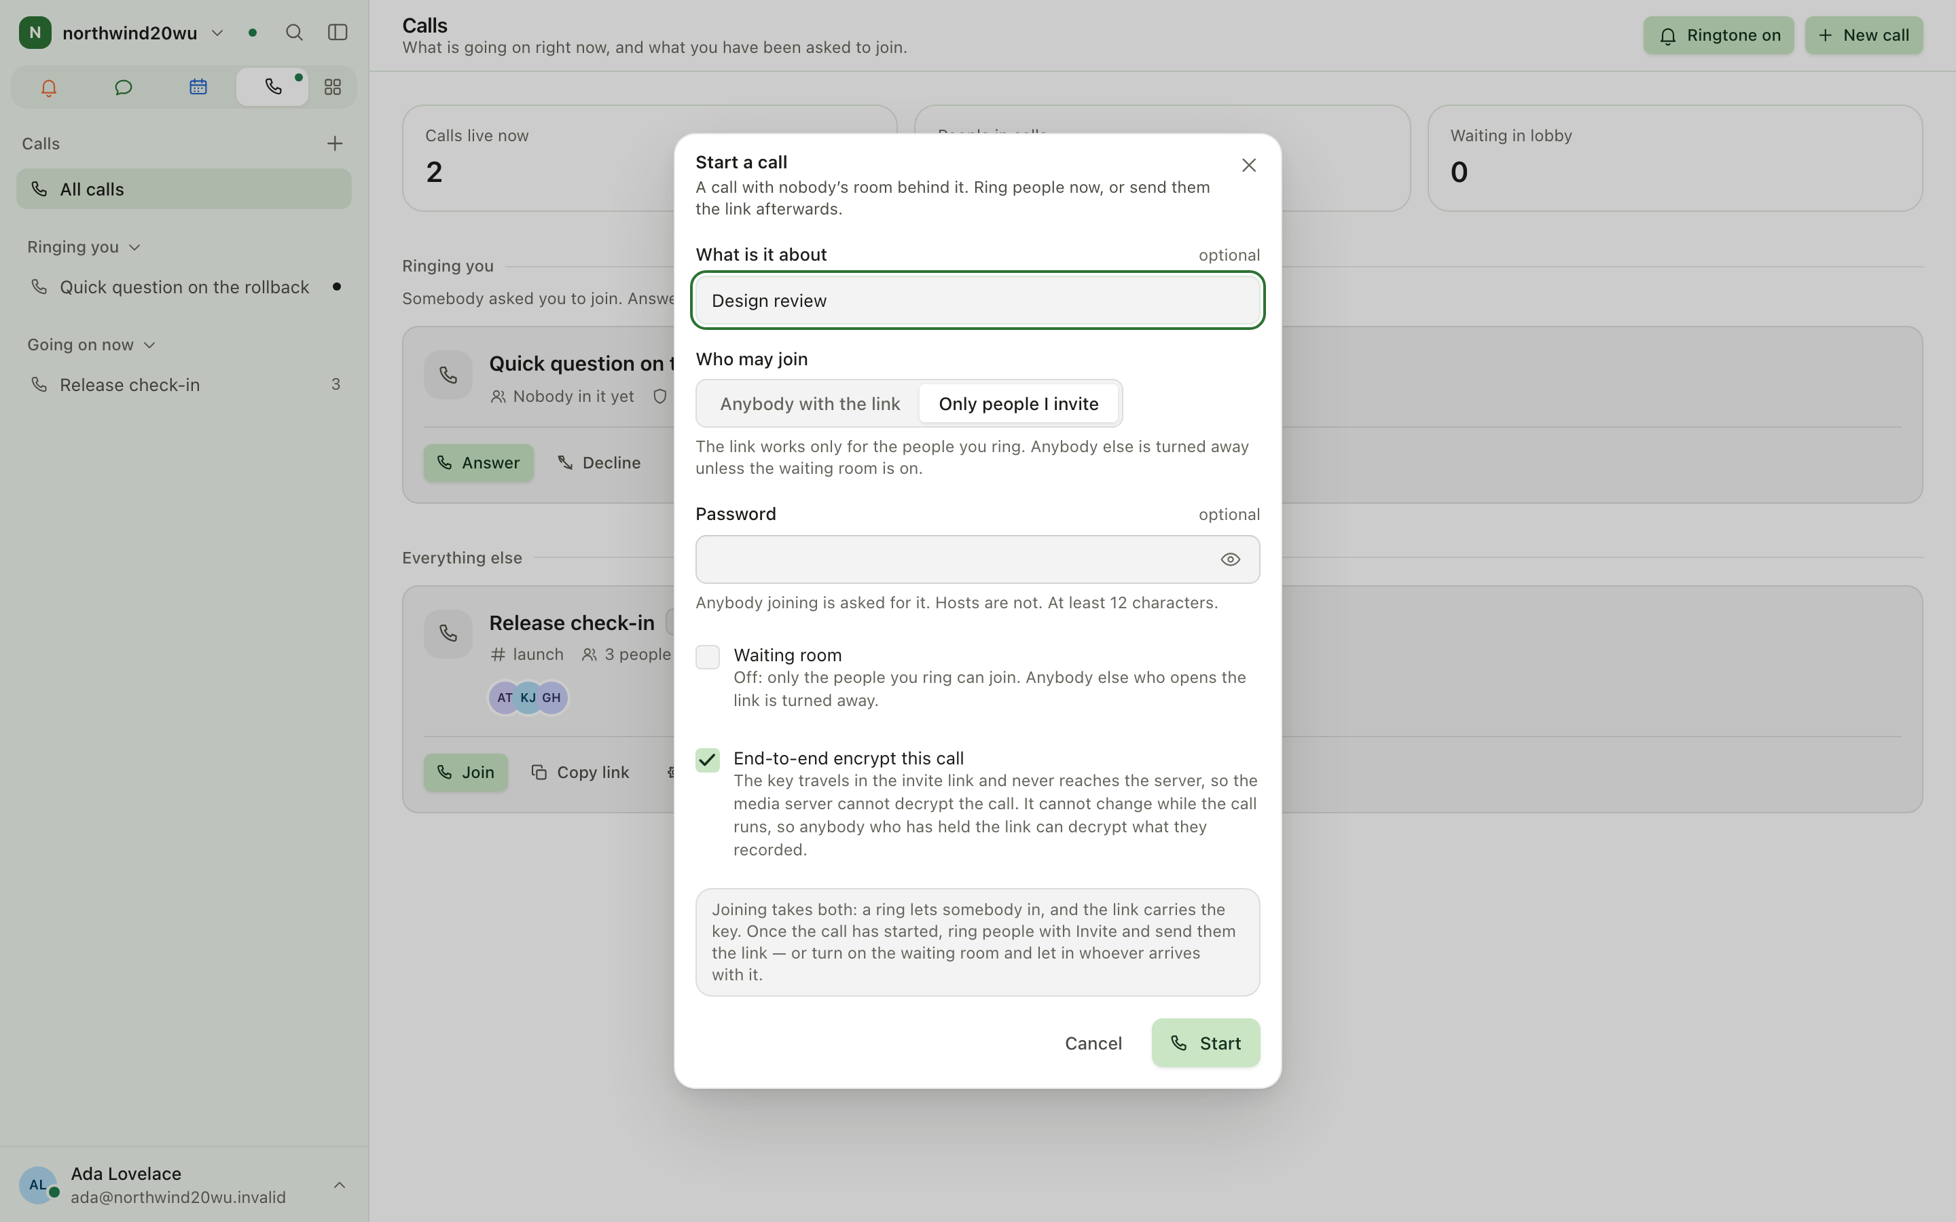Switch to the phone calls tab

pyautogui.click(x=272, y=88)
